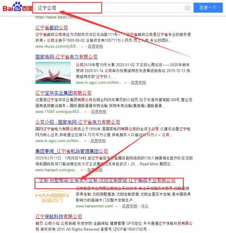
Task: Click the open book thumbnail image
Action: pyautogui.click(x=53, y=73)
